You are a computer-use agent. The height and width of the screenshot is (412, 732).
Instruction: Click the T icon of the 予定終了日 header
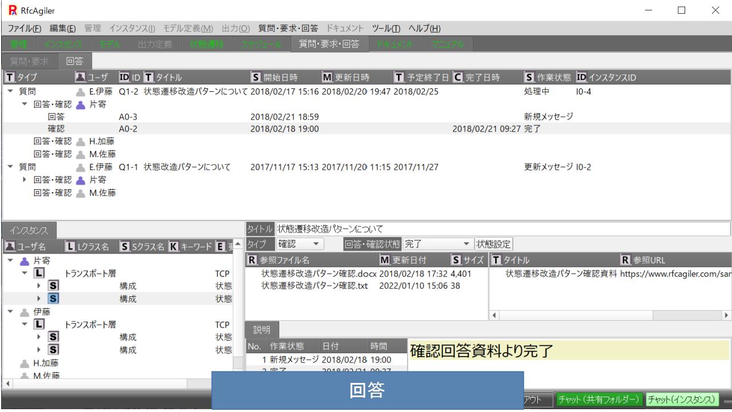point(400,77)
